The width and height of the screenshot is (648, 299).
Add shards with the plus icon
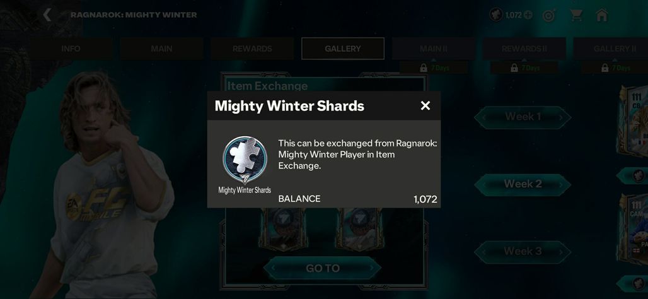coord(528,15)
